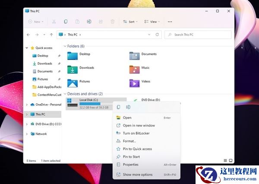Choose Show more options
Screen dimensions: 259x184
(146, 174)
